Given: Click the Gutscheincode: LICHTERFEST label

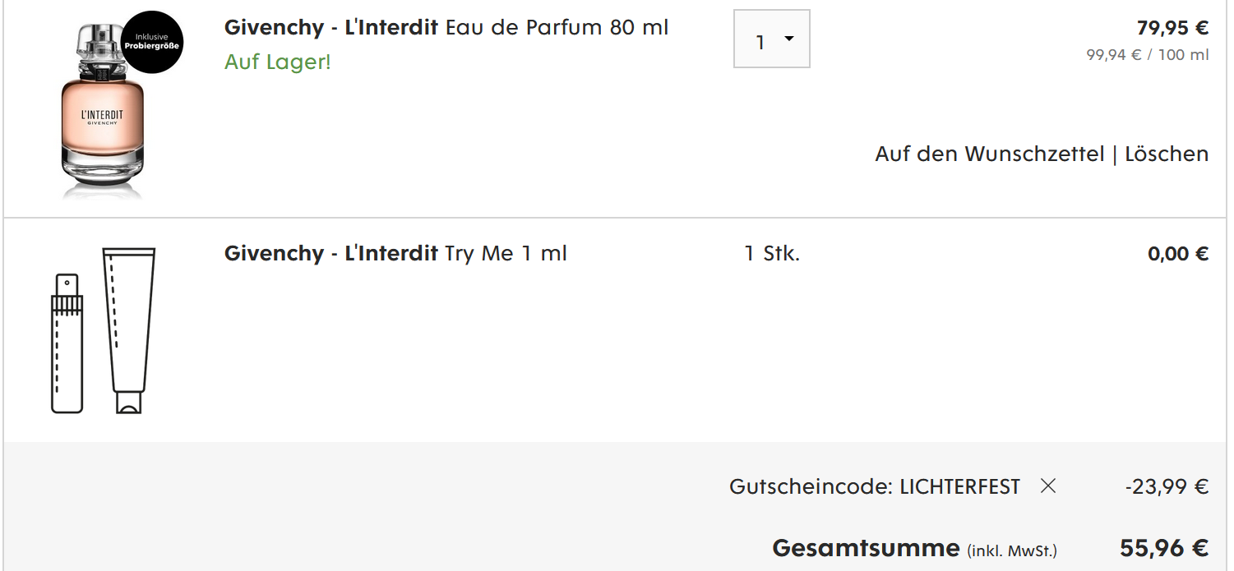Looking at the screenshot, I should click(874, 486).
